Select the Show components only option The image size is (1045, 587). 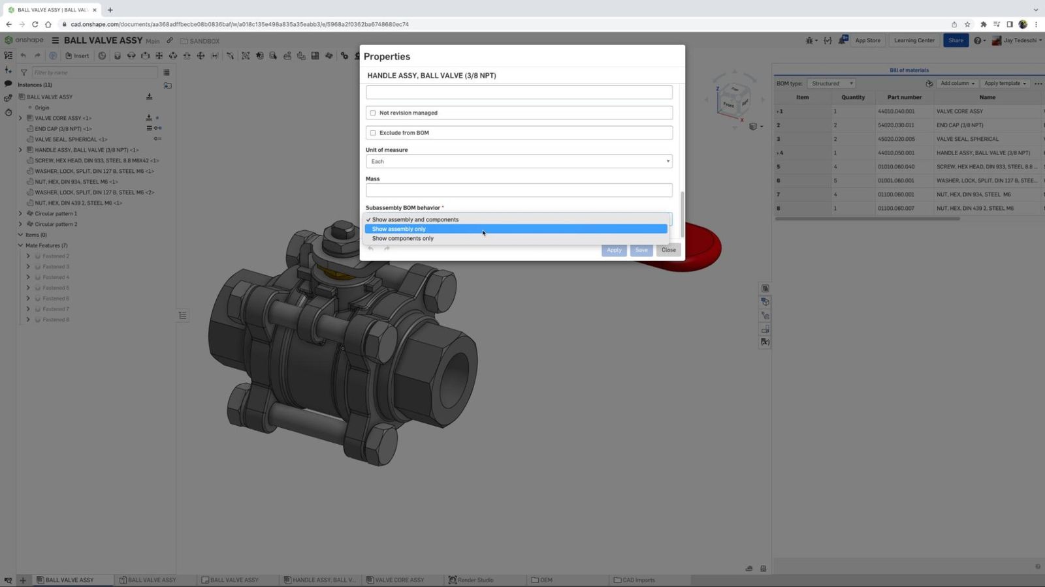click(x=402, y=238)
